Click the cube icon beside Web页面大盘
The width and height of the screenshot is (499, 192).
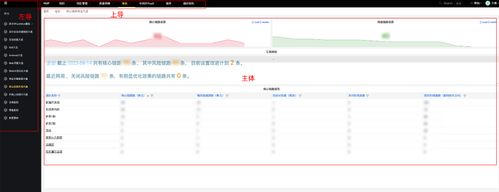pyautogui.click(x=6, y=63)
